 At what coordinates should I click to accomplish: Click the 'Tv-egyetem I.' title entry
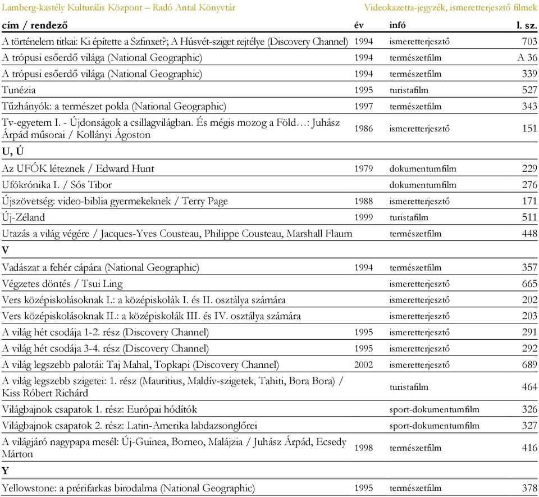(x=171, y=129)
